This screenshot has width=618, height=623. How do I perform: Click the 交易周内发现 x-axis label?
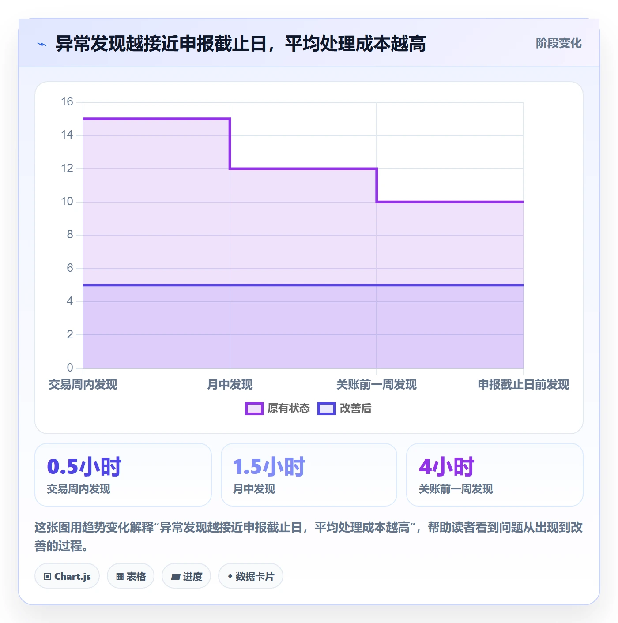tap(83, 385)
